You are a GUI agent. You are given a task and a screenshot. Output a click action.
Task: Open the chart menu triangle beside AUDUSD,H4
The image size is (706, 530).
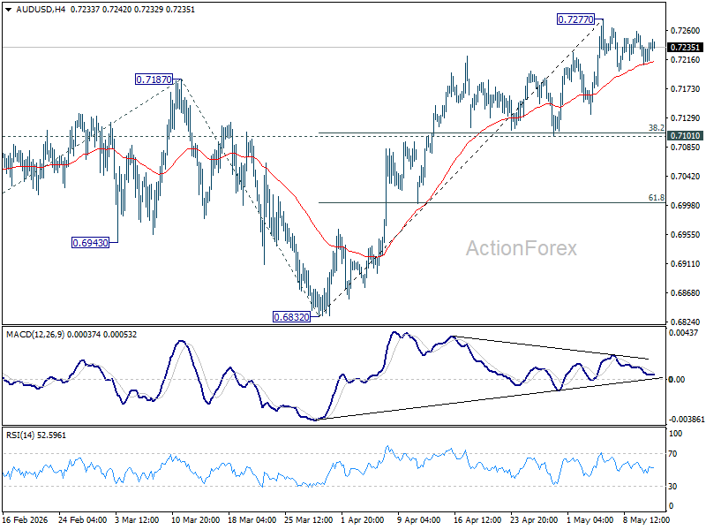point(9,10)
